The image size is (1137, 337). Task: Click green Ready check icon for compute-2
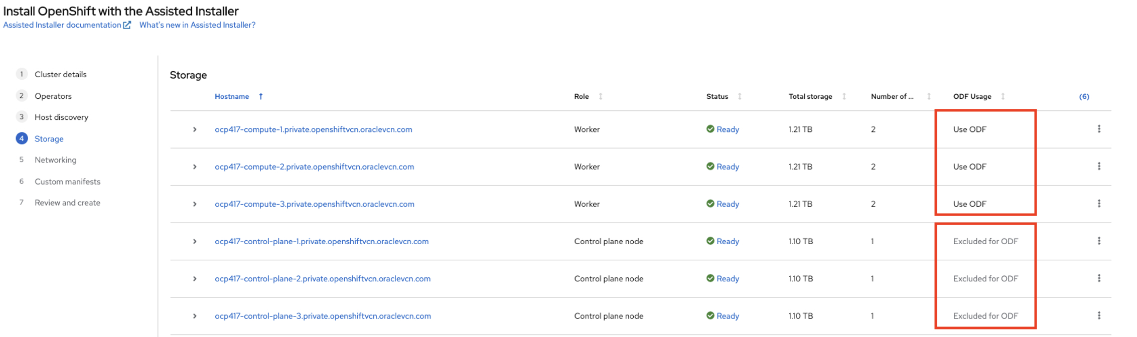pyautogui.click(x=710, y=166)
